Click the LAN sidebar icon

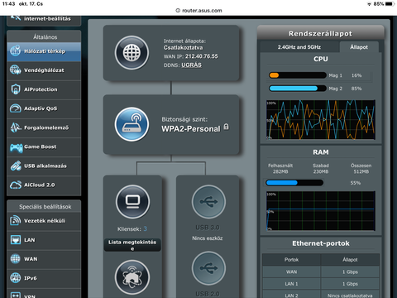coord(16,239)
